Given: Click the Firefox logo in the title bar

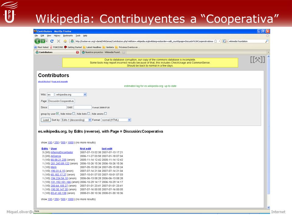Looking at the screenshot, I should (35, 31).
